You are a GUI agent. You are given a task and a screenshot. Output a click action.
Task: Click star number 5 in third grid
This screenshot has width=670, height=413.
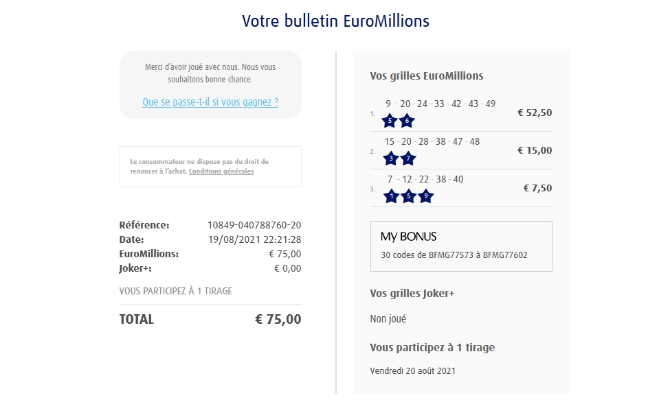(x=408, y=197)
